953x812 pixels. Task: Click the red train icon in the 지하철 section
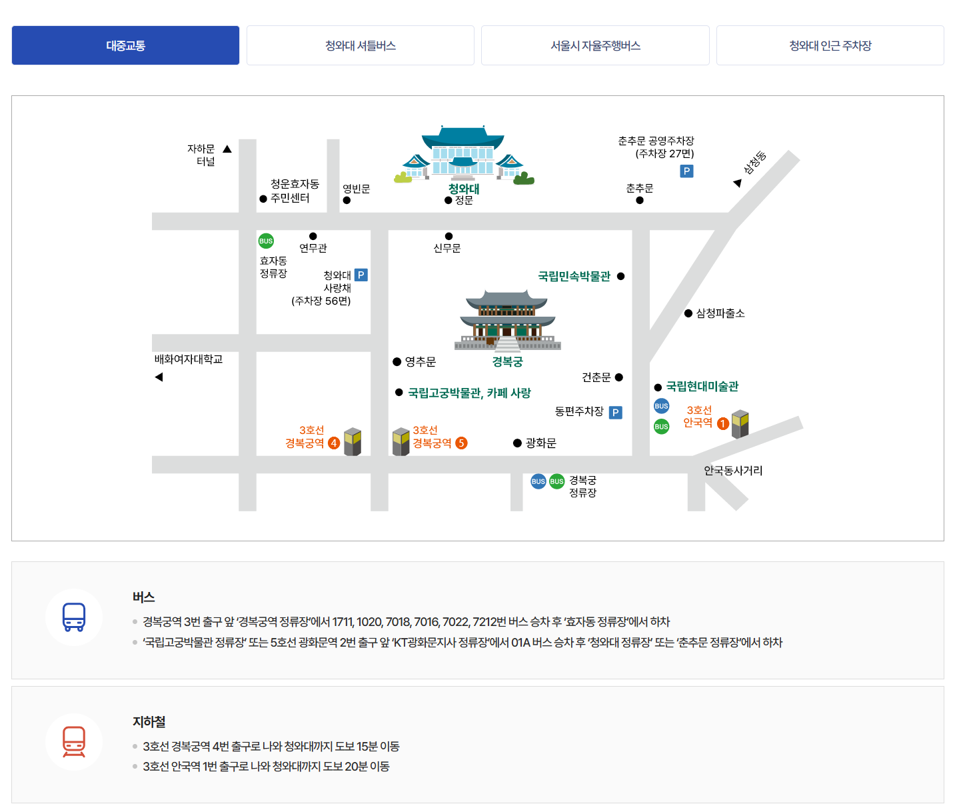click(73, 741)
